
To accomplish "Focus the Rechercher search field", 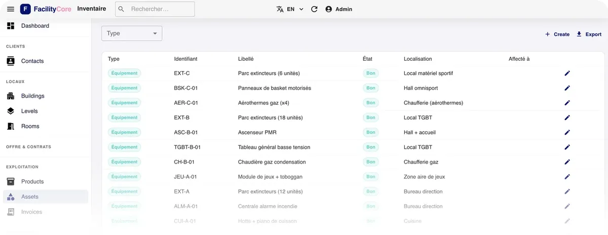I will [155, 9].
